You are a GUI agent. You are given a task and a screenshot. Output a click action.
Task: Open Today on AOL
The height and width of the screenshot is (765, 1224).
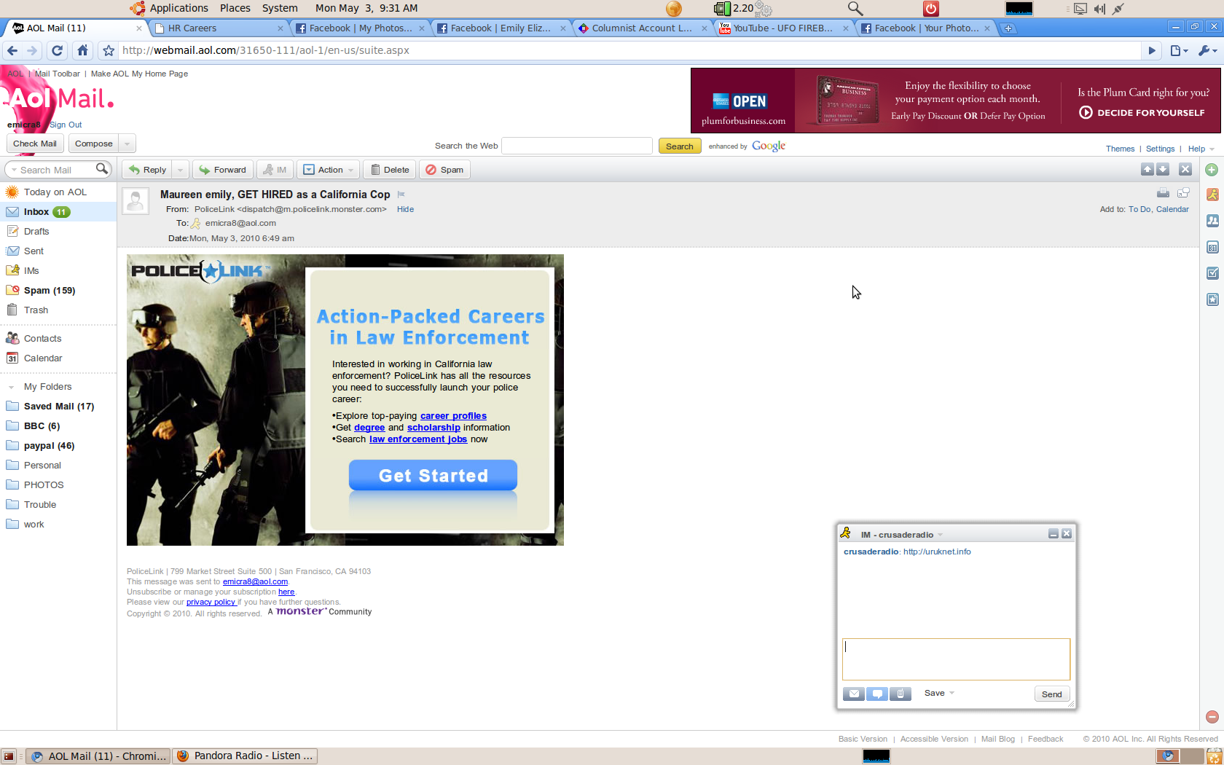55,192
